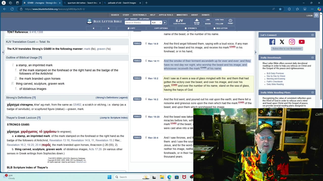This screenshot has width=323, height=181.
Task: Click the Copy Options button
Action: coord(161,28)
